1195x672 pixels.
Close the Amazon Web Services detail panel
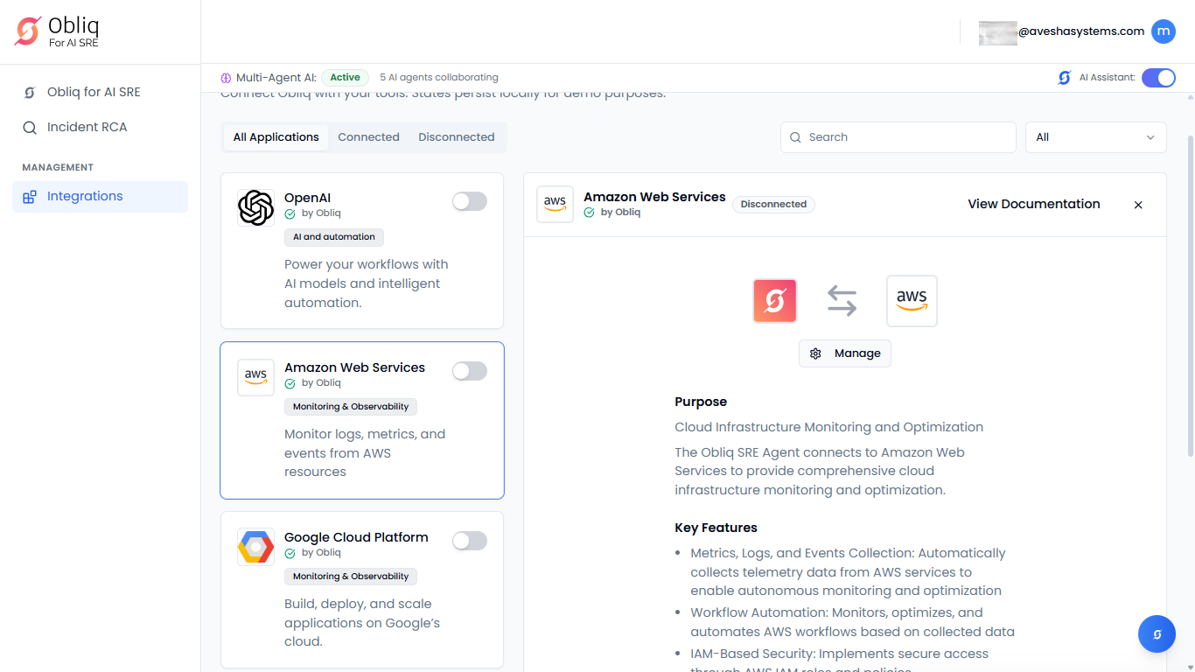pos(1138,205)
